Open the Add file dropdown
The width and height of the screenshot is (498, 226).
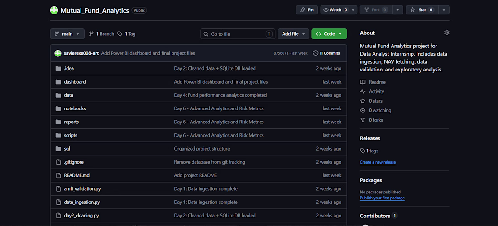point(293,34)
